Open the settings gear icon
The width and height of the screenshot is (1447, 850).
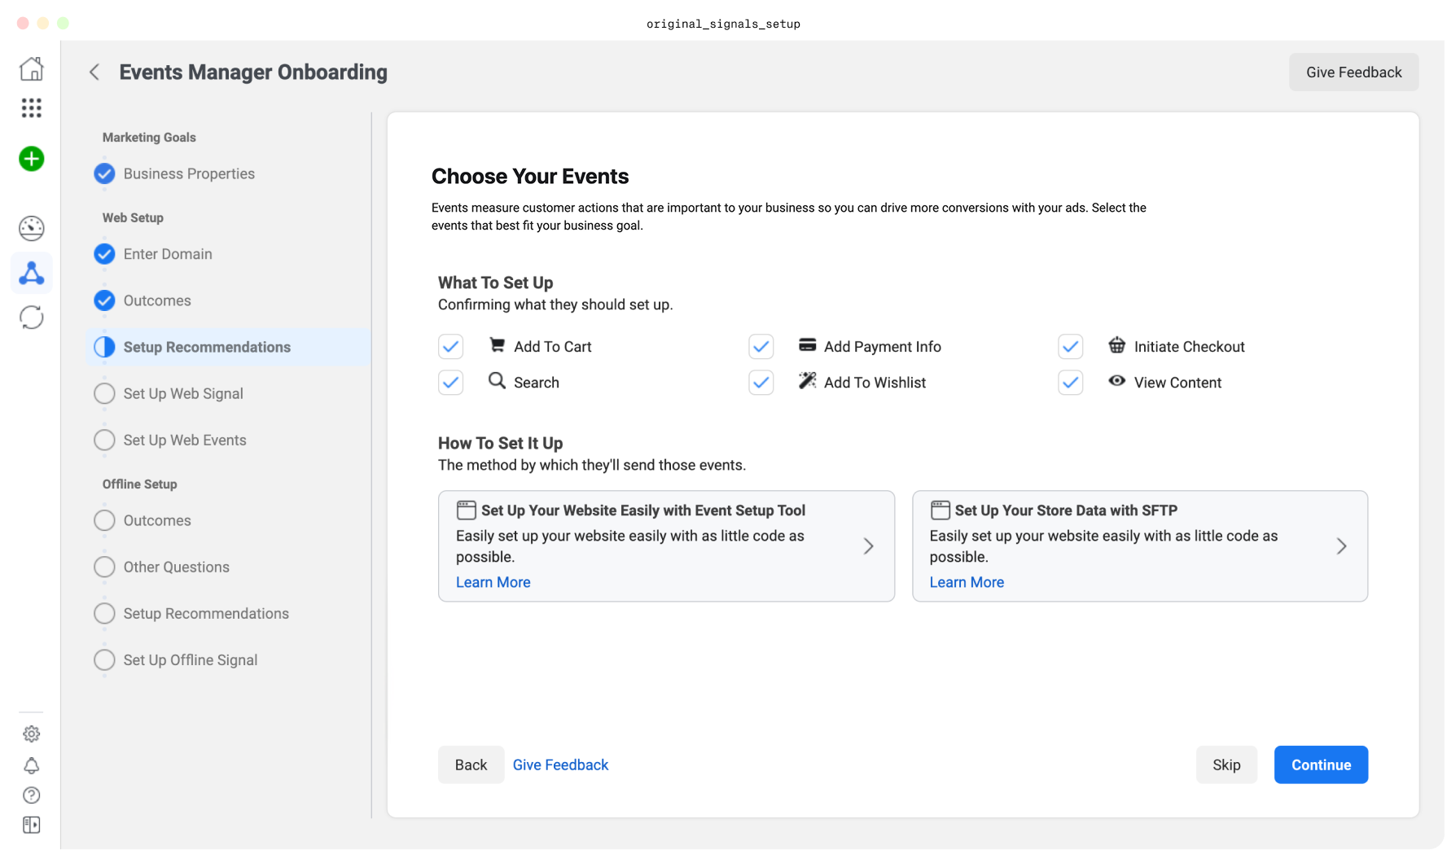pyautogui.click(x=31, y=734)
